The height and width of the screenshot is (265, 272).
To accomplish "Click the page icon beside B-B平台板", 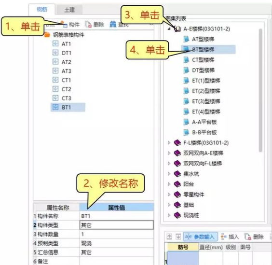I will [x=186, y=132].
